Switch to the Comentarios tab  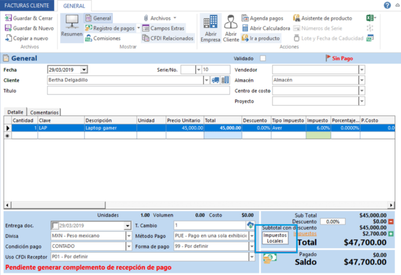pyautogui.click(x=45, y=113)
